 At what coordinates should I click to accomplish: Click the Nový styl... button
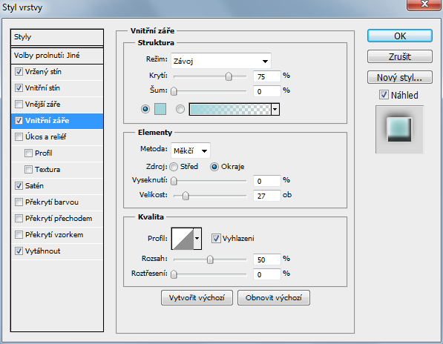[x=400, y=77]
